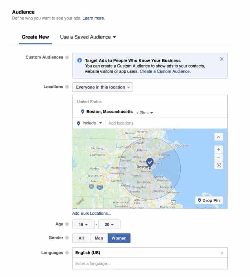Open Everyone in this location dropdown

point(102,87)
